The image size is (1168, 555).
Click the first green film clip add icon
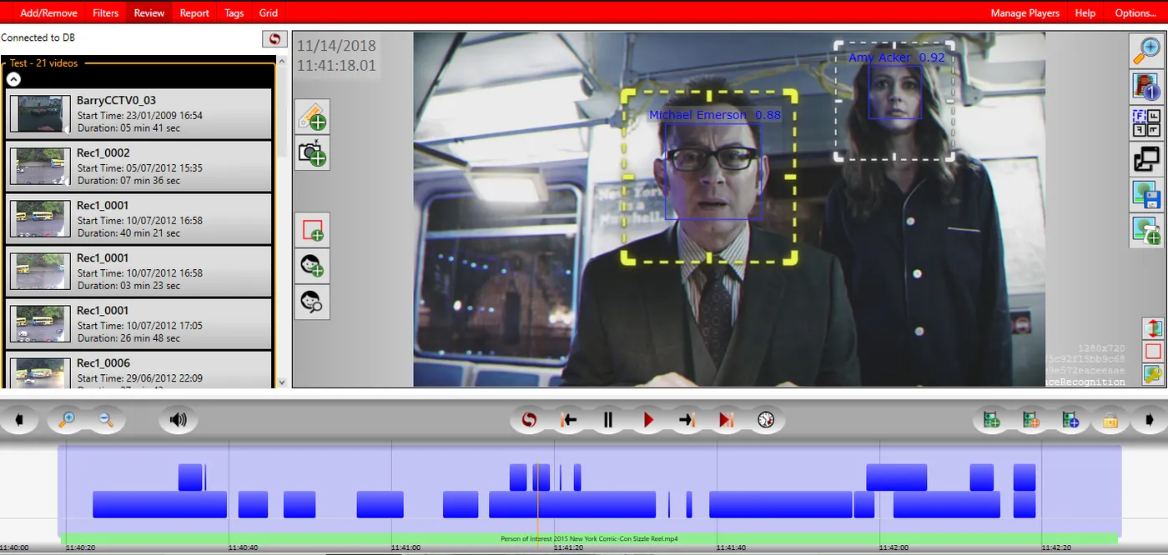click(992, 420)
